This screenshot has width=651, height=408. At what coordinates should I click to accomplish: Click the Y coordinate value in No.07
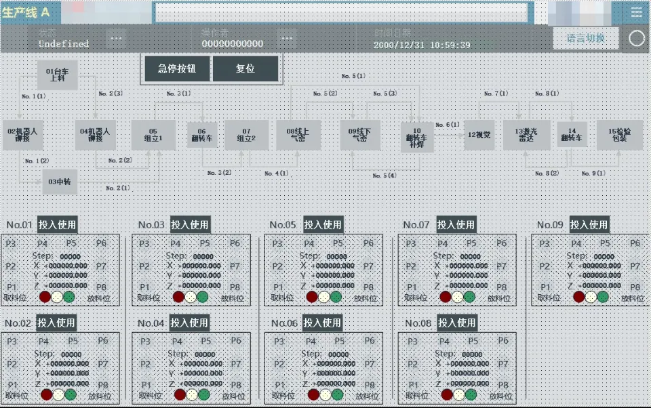pyautogui.click(x=467, y=275)
